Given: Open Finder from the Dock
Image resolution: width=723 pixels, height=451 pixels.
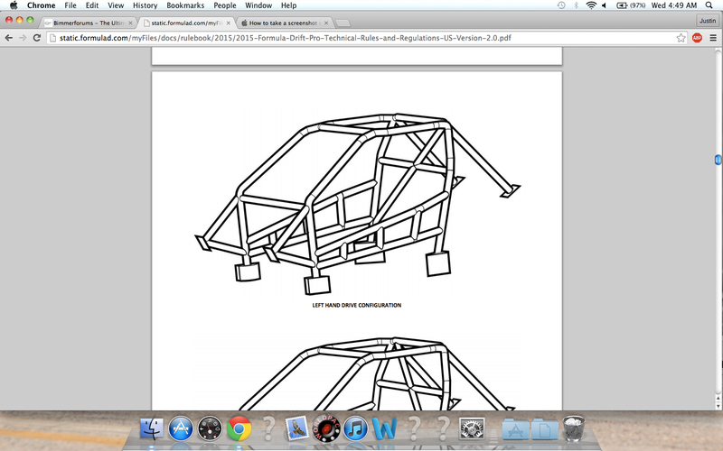Looking at the screenshot, I should click(x=151, y=428).
